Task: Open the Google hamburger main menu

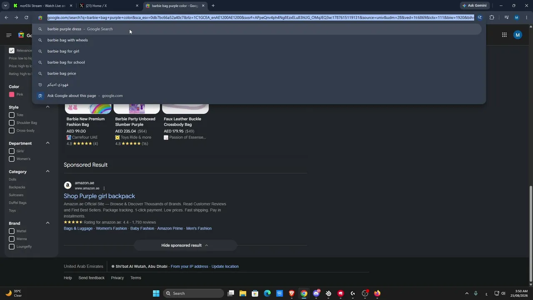Action: [x=9, y=35]
